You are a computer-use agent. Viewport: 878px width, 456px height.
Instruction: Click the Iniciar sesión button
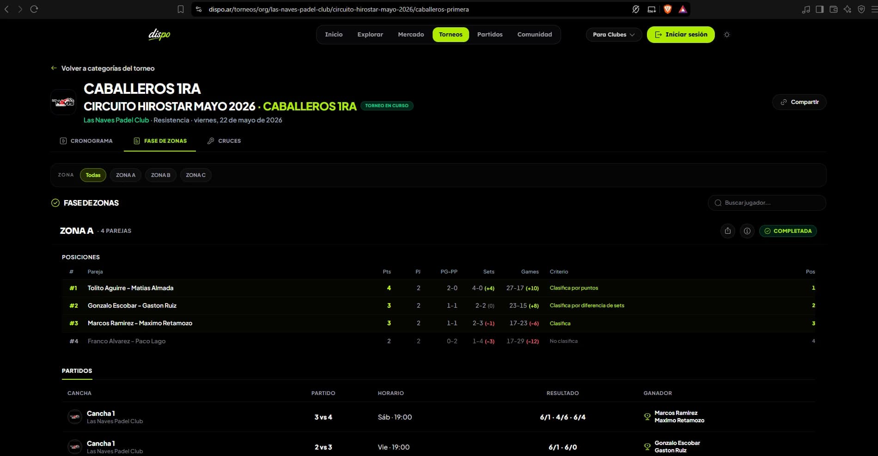coord(681,35)
